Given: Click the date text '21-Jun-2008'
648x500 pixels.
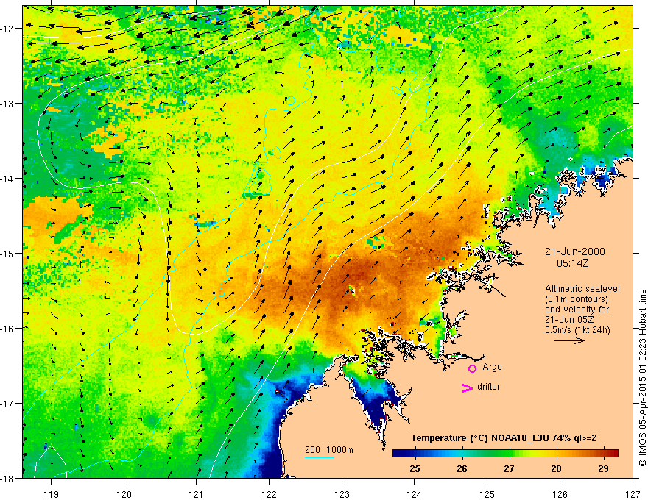Looking at the screenshot, I should (x=574, y=251).
